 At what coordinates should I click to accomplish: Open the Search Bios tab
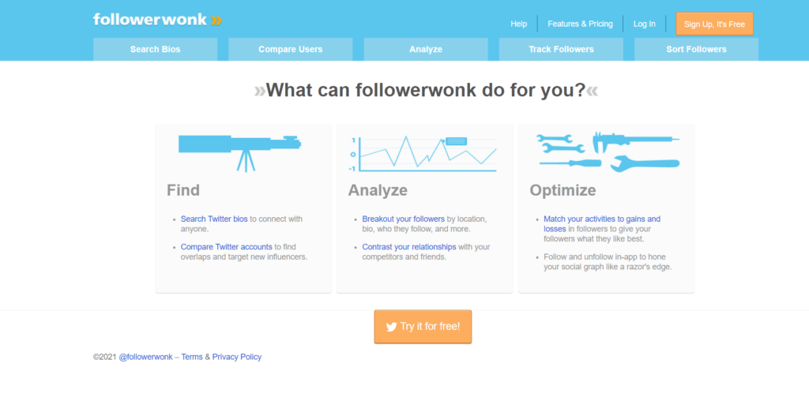[x=155, y=49]
